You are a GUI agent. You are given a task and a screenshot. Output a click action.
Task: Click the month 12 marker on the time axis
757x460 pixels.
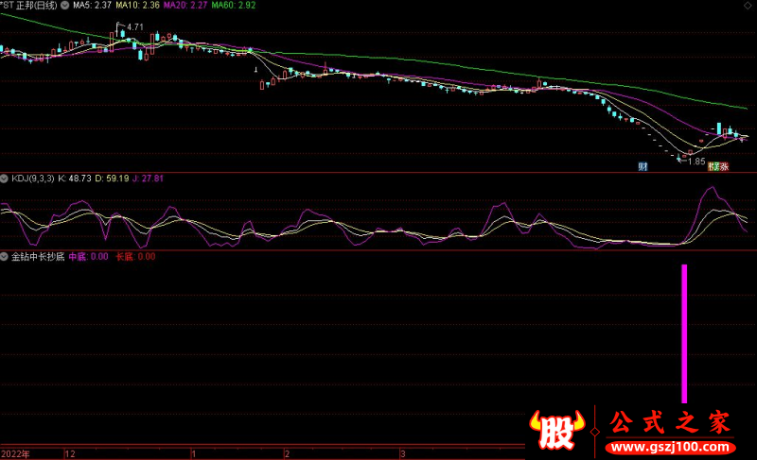70,454
